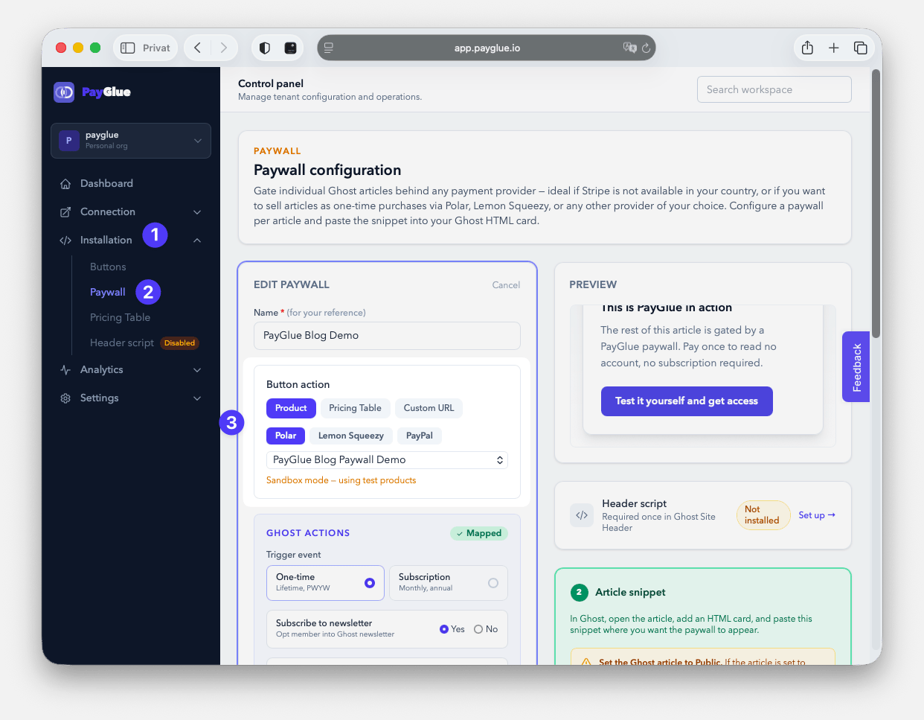Click the Dashboard home icon

65,184
